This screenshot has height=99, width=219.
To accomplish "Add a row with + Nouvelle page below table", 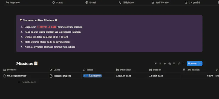I will coord(27,82).
